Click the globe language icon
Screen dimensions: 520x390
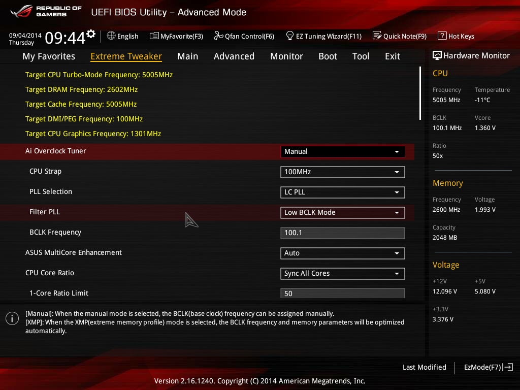(x=111, y=36)
